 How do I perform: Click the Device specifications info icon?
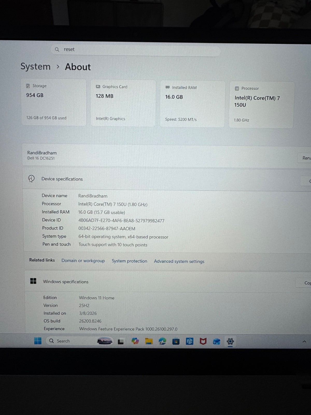[31, 179]
